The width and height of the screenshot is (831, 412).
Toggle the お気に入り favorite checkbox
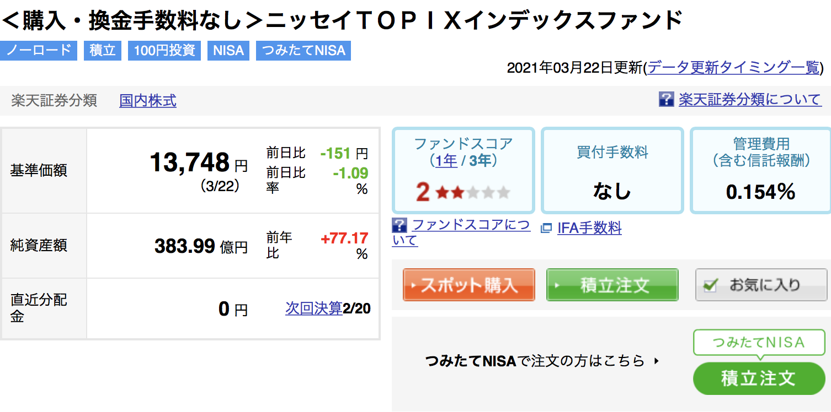click(711, 285)
